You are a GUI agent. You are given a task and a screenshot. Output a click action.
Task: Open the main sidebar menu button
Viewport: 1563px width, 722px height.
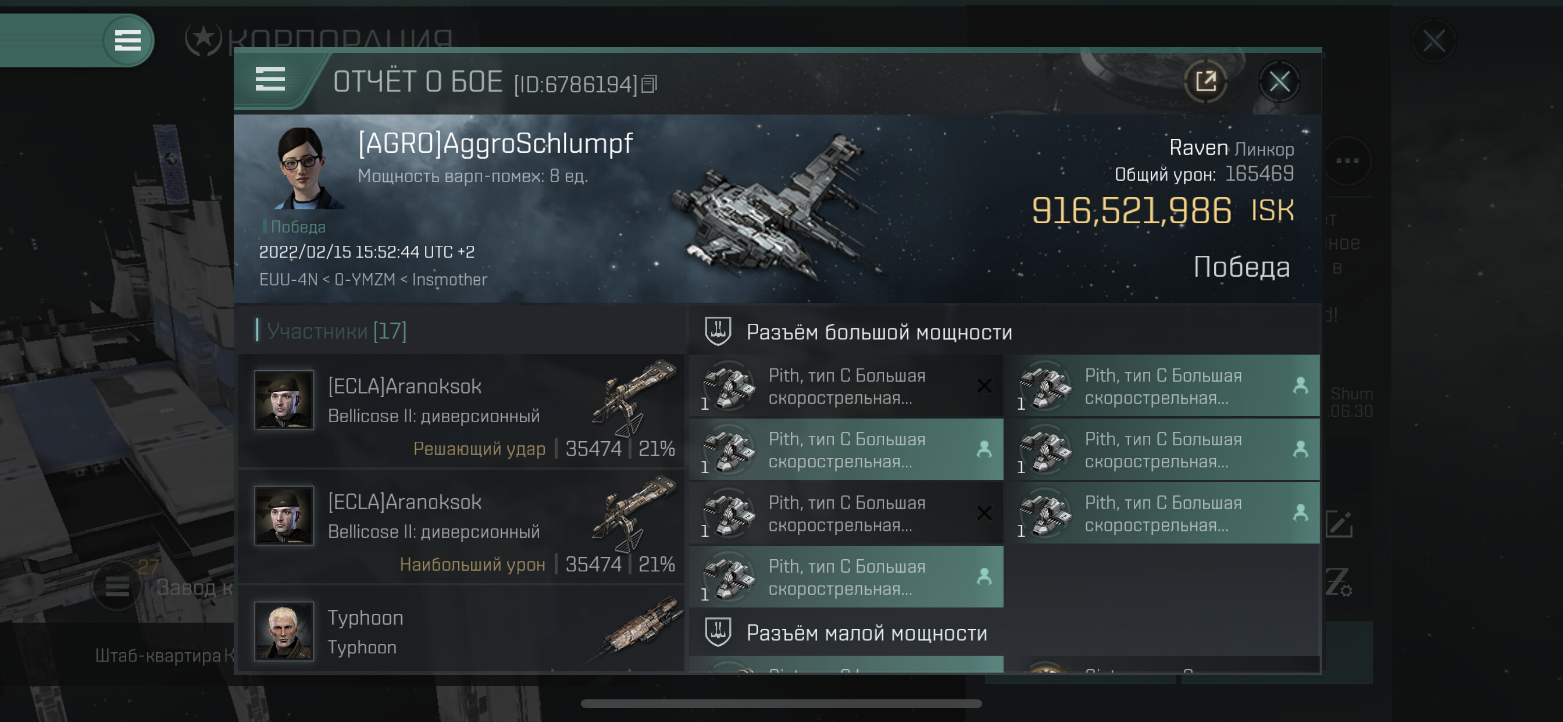127,41
